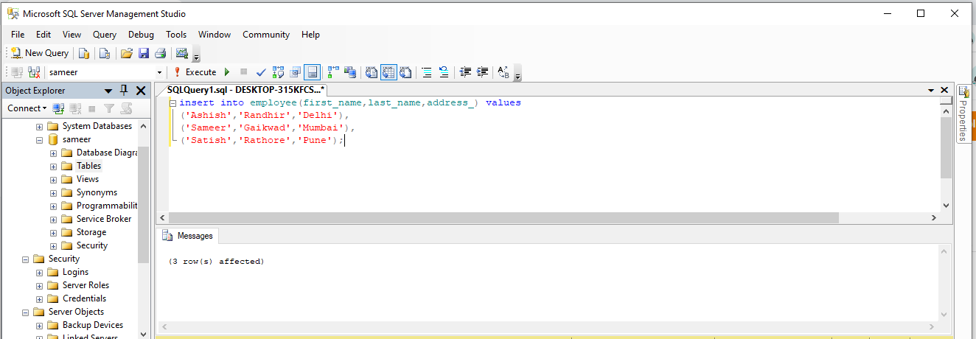
Task: Select the Credentials tree item
Action: tap(84, 298)
